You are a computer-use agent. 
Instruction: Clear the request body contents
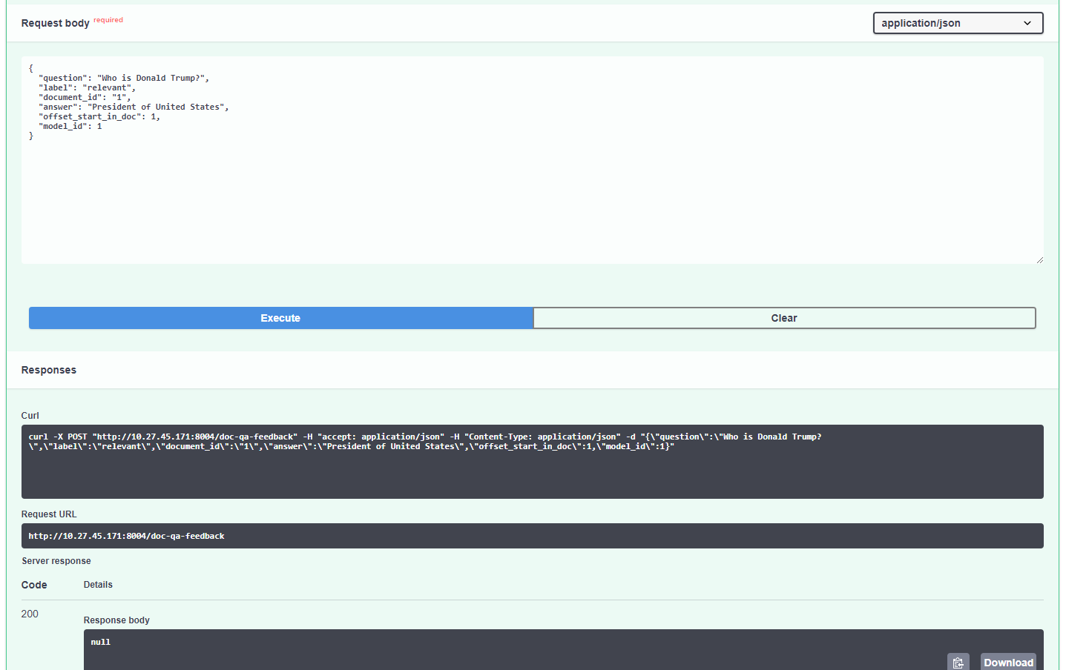point(784,317)
